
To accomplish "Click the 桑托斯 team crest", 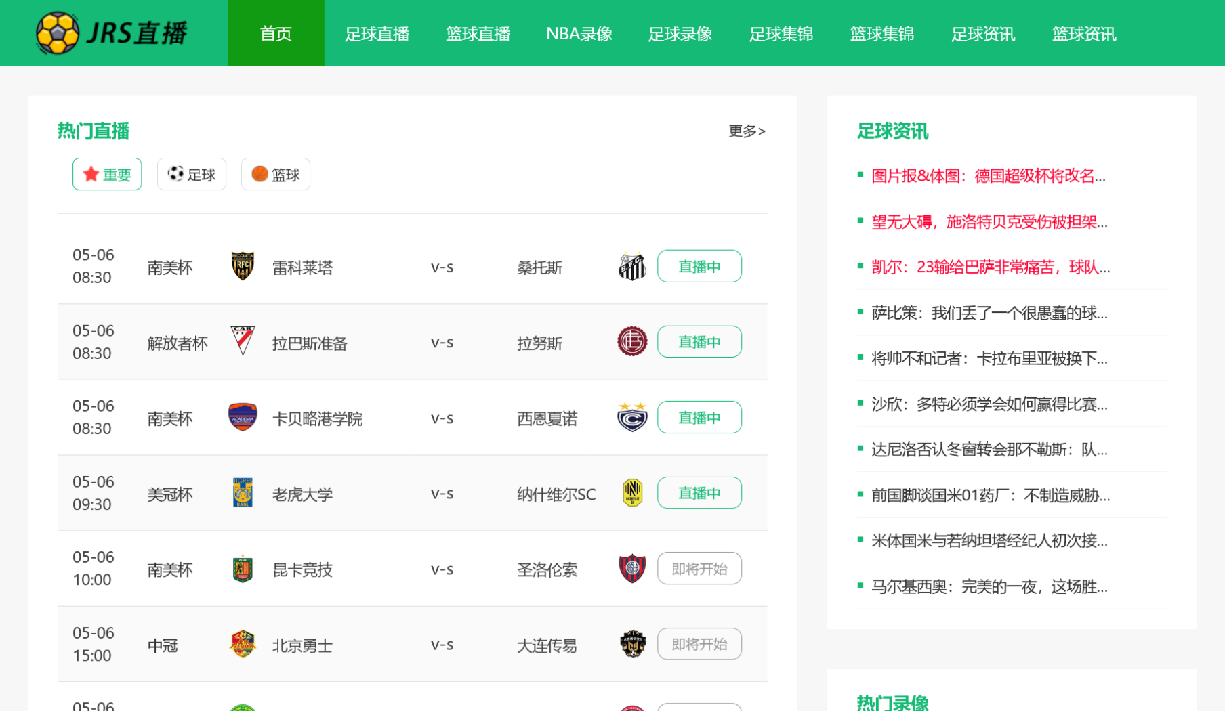I will (x=632, y=266).
